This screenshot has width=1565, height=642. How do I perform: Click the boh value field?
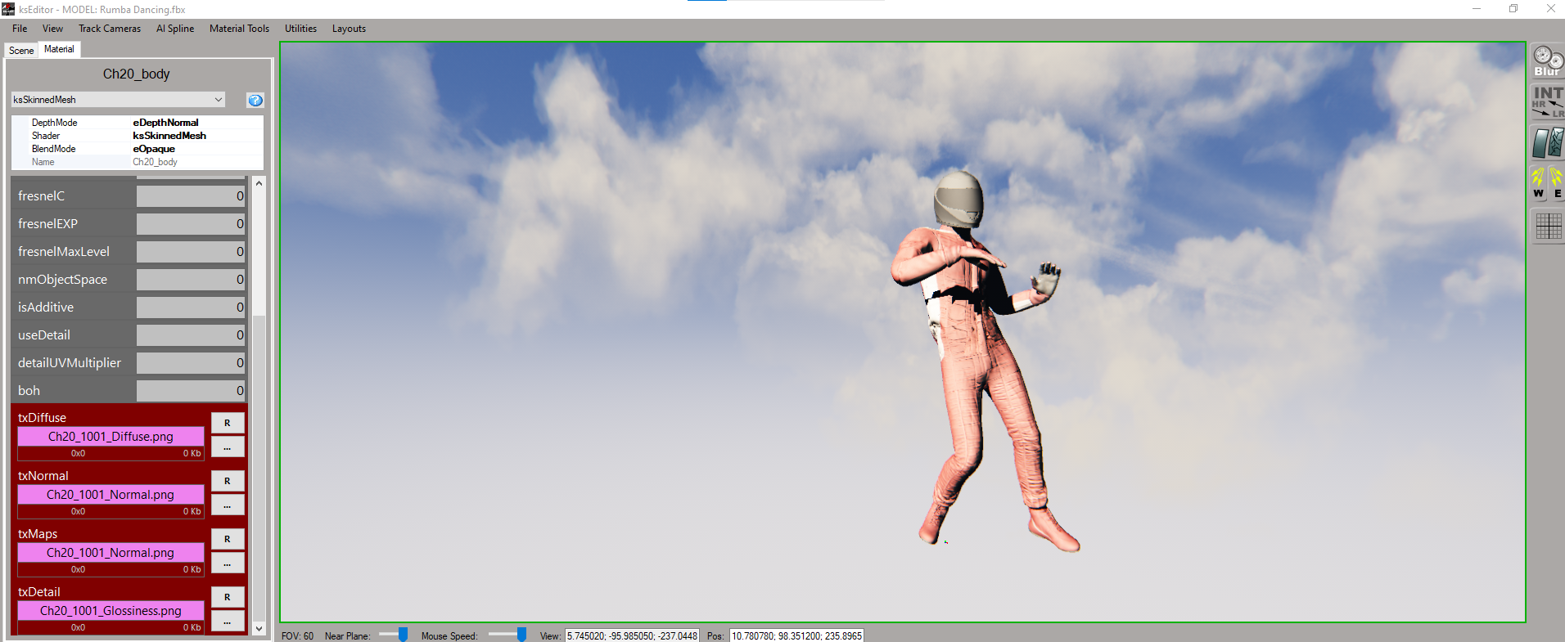tap(191, 391)
